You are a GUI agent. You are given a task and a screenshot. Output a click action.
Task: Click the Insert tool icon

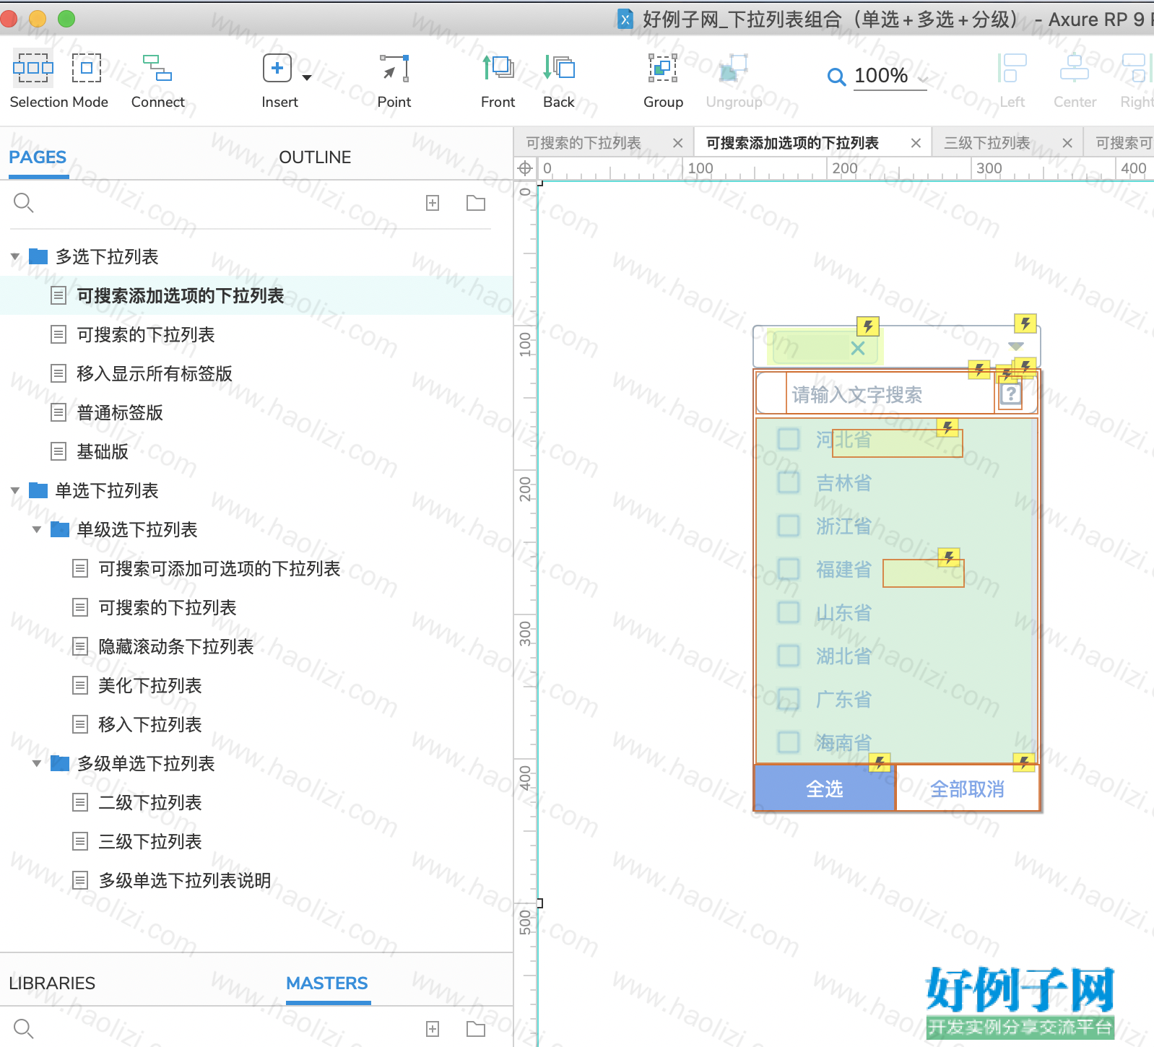tap(277, 69)
